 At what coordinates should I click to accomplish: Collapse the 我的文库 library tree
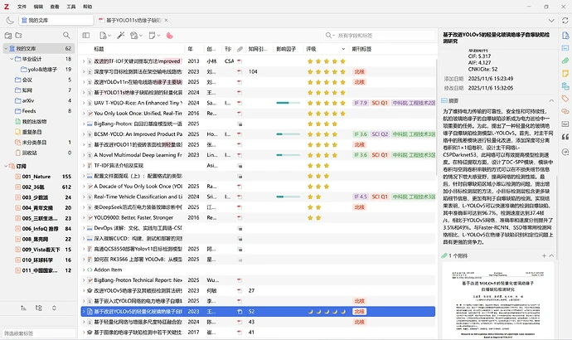tap(6, 49)
